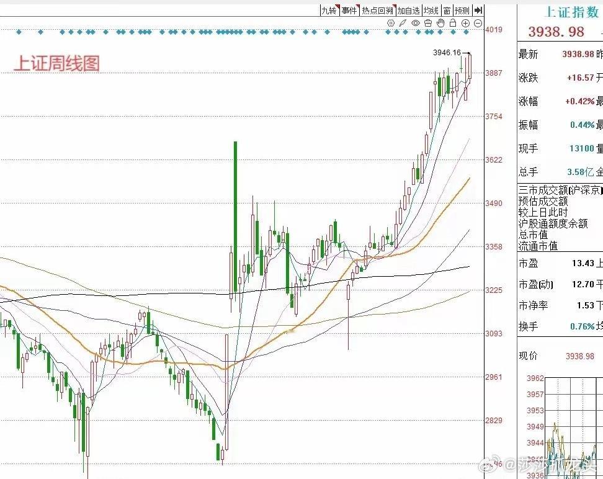This screenshot has height=479, width=603.
Task: Collapse panel with arrow-to-bar icon
Action: tap(478, 11)
